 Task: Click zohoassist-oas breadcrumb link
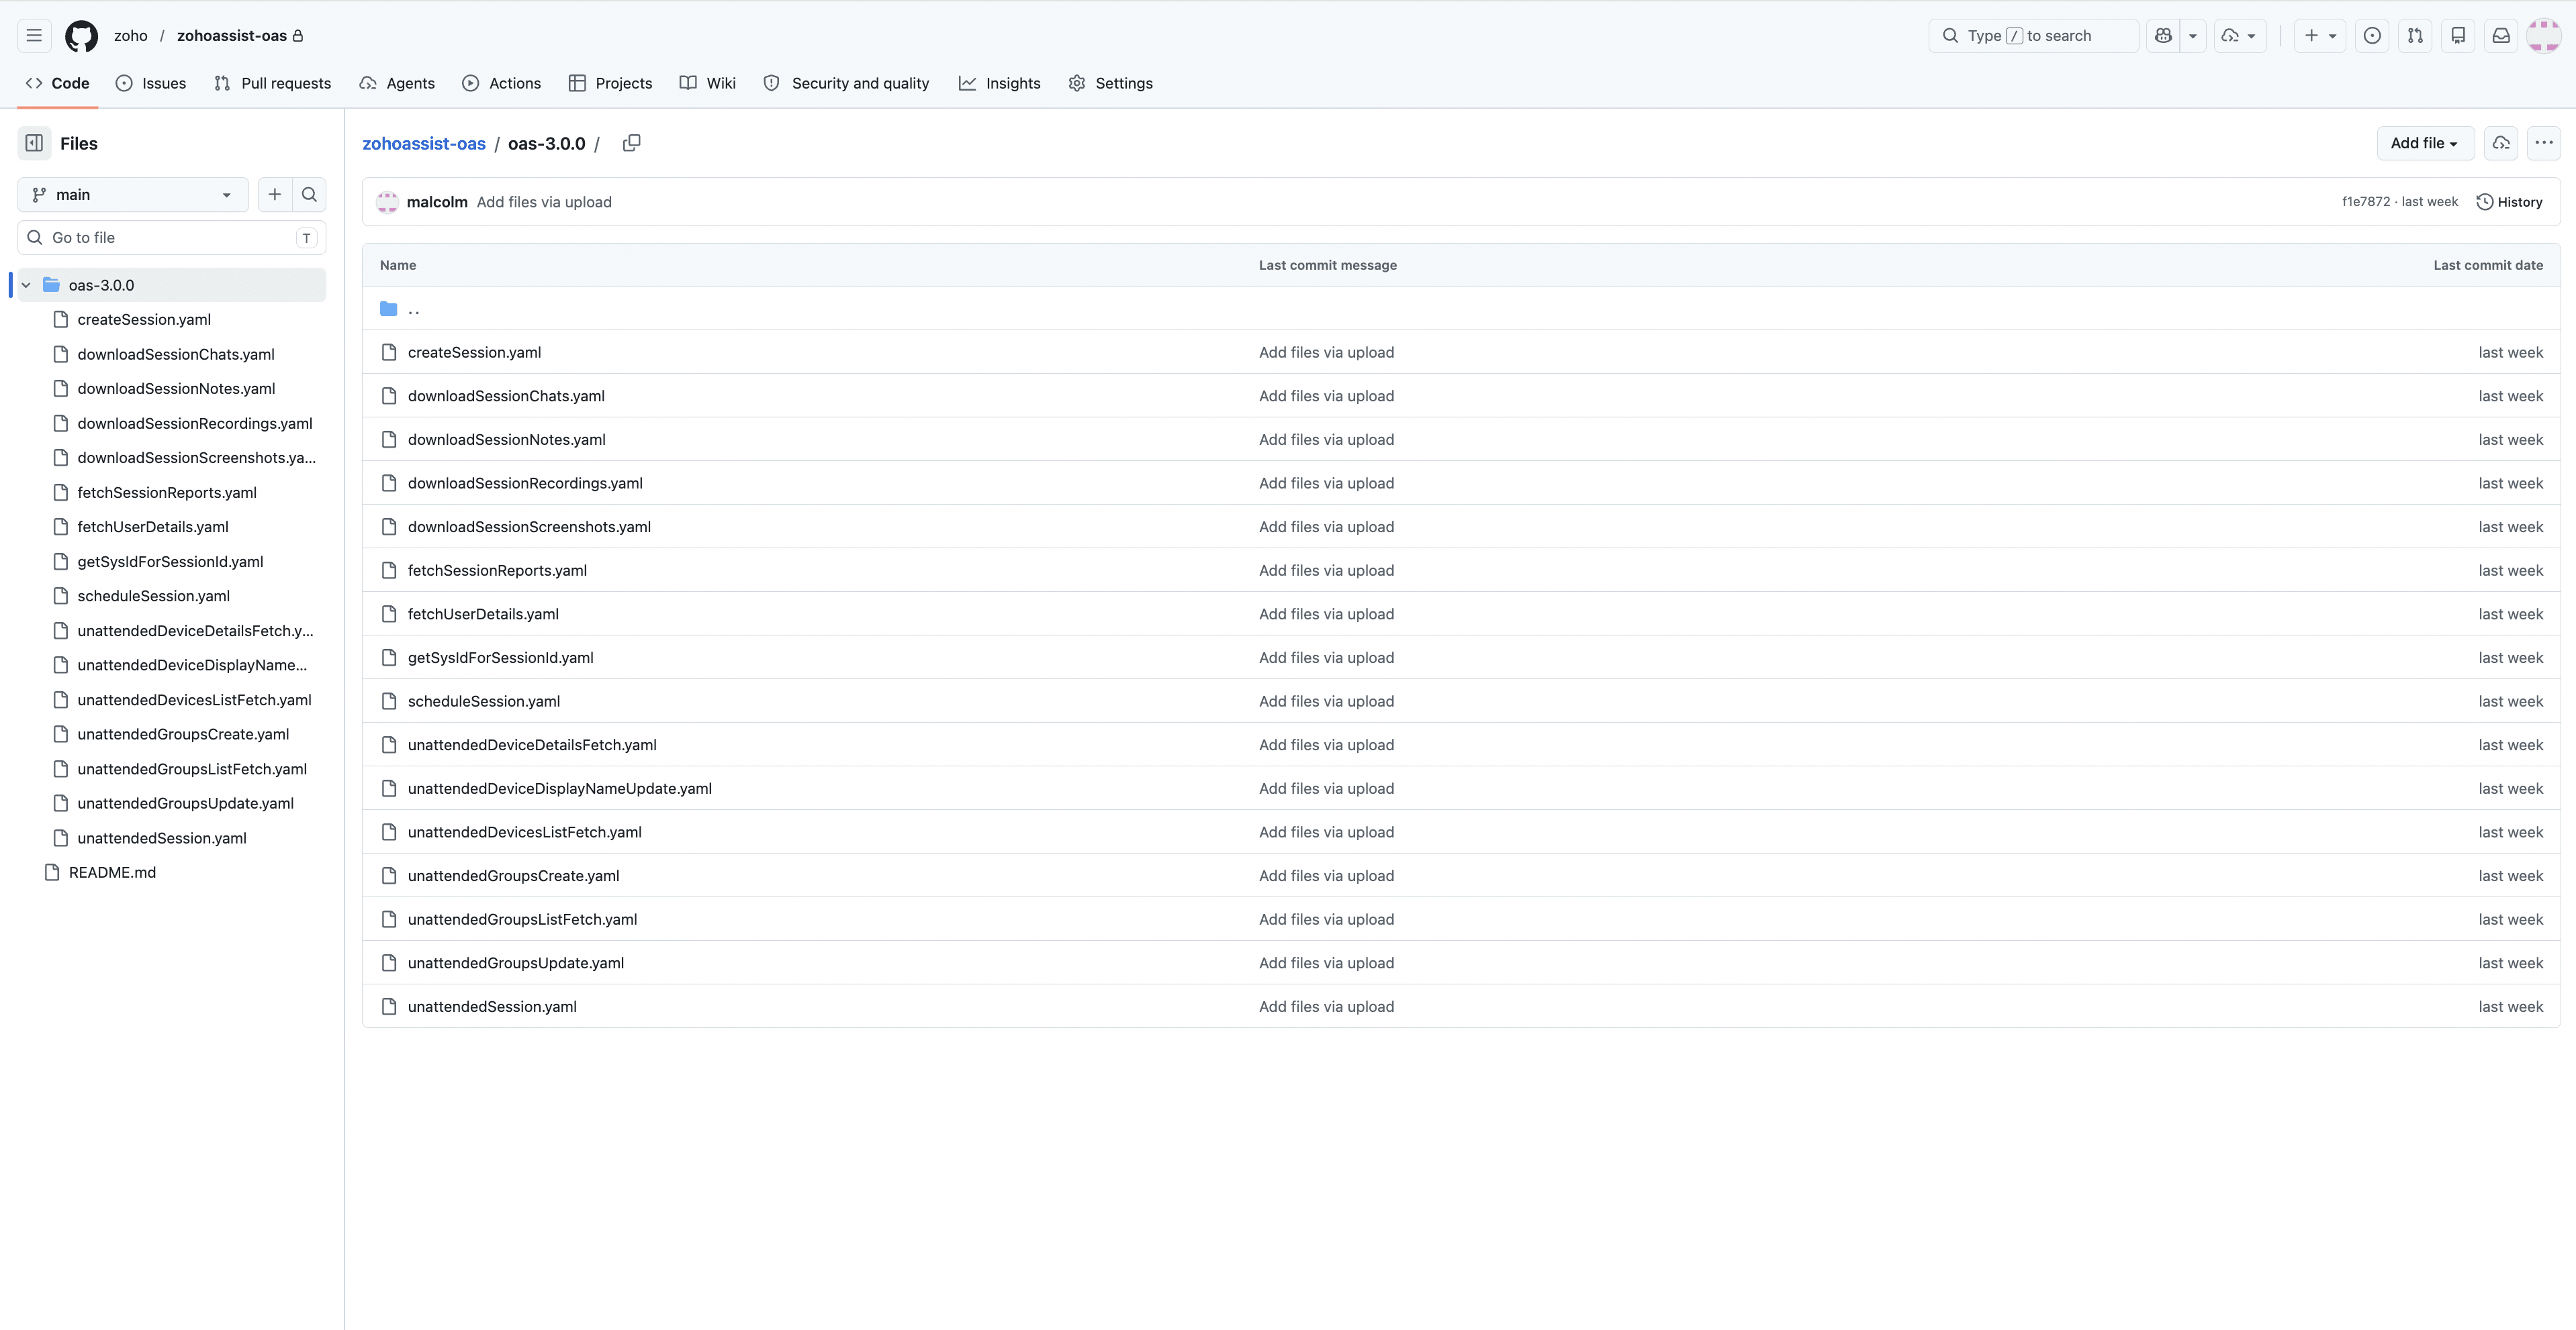click(423, 144)
